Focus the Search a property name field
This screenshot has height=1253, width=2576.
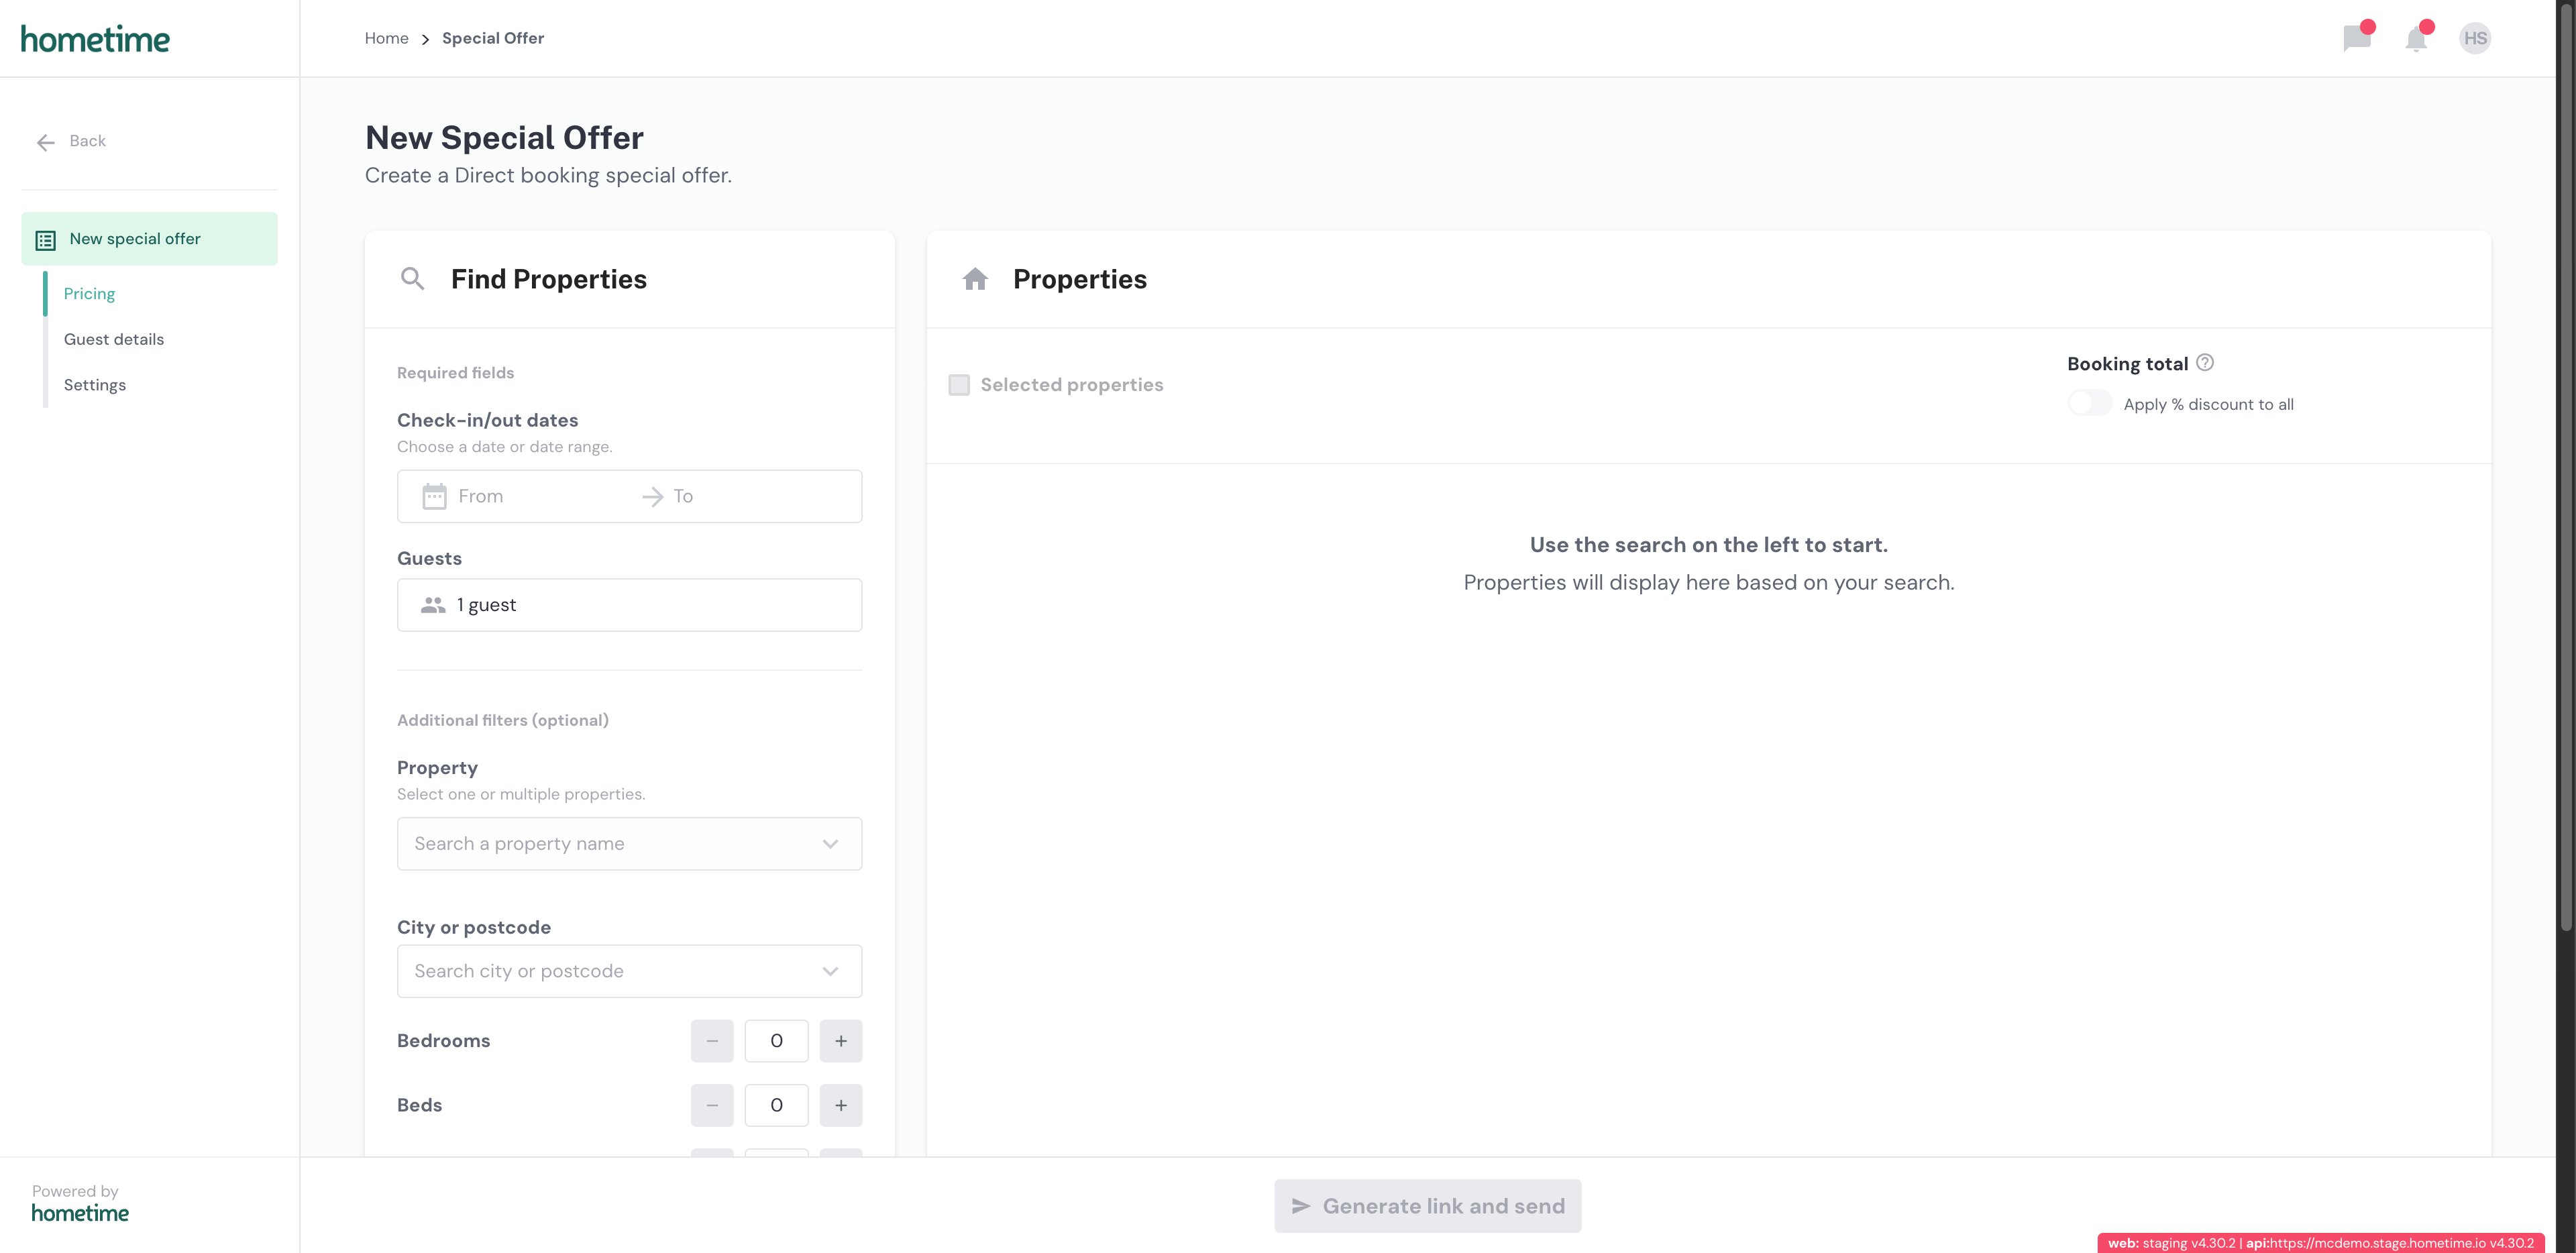pyautogui.click(x=630, y=844)
